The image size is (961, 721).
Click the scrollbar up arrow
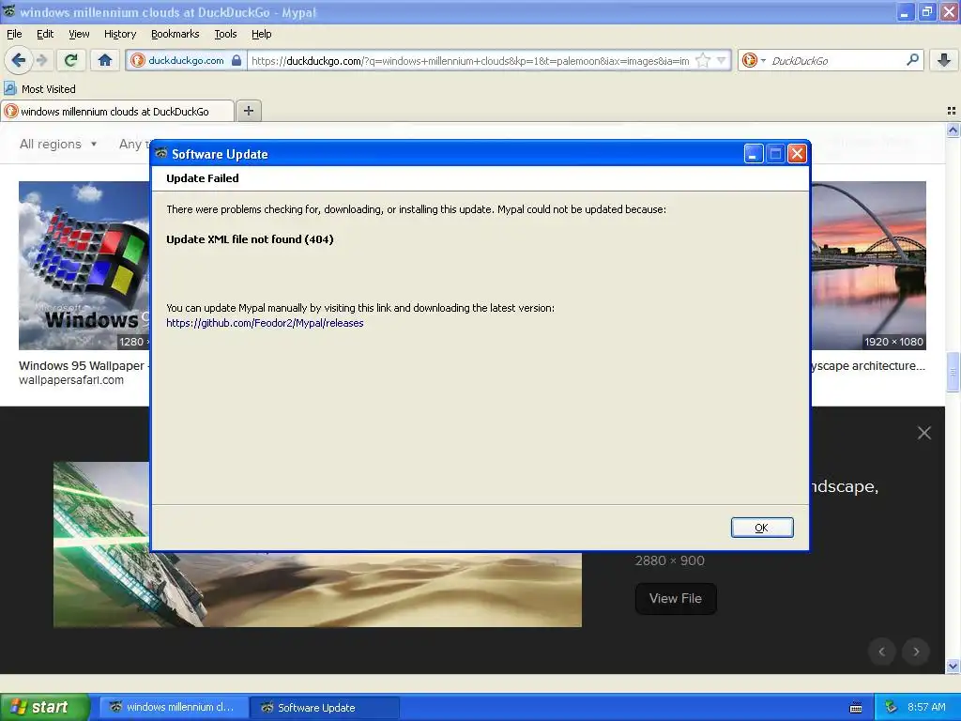(x=953, y=130)
